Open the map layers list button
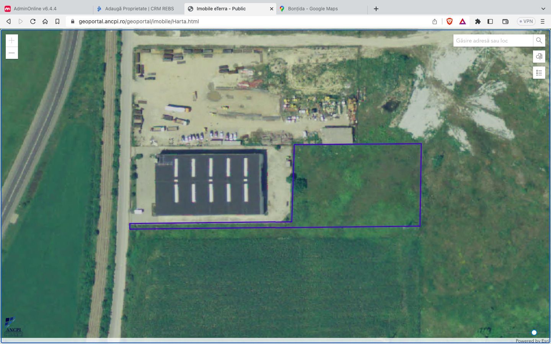 [539, 57]
